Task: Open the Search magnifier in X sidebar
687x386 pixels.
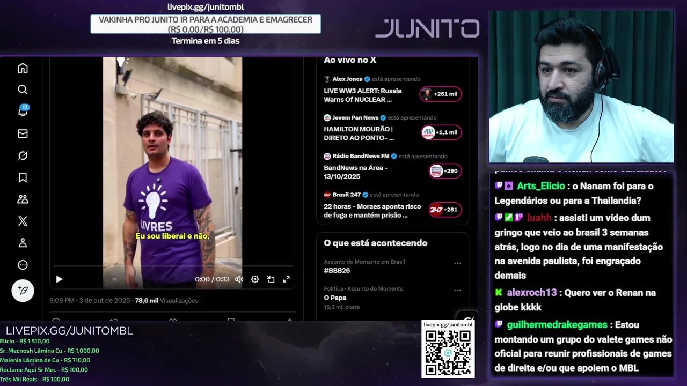Action: point(23,90)
